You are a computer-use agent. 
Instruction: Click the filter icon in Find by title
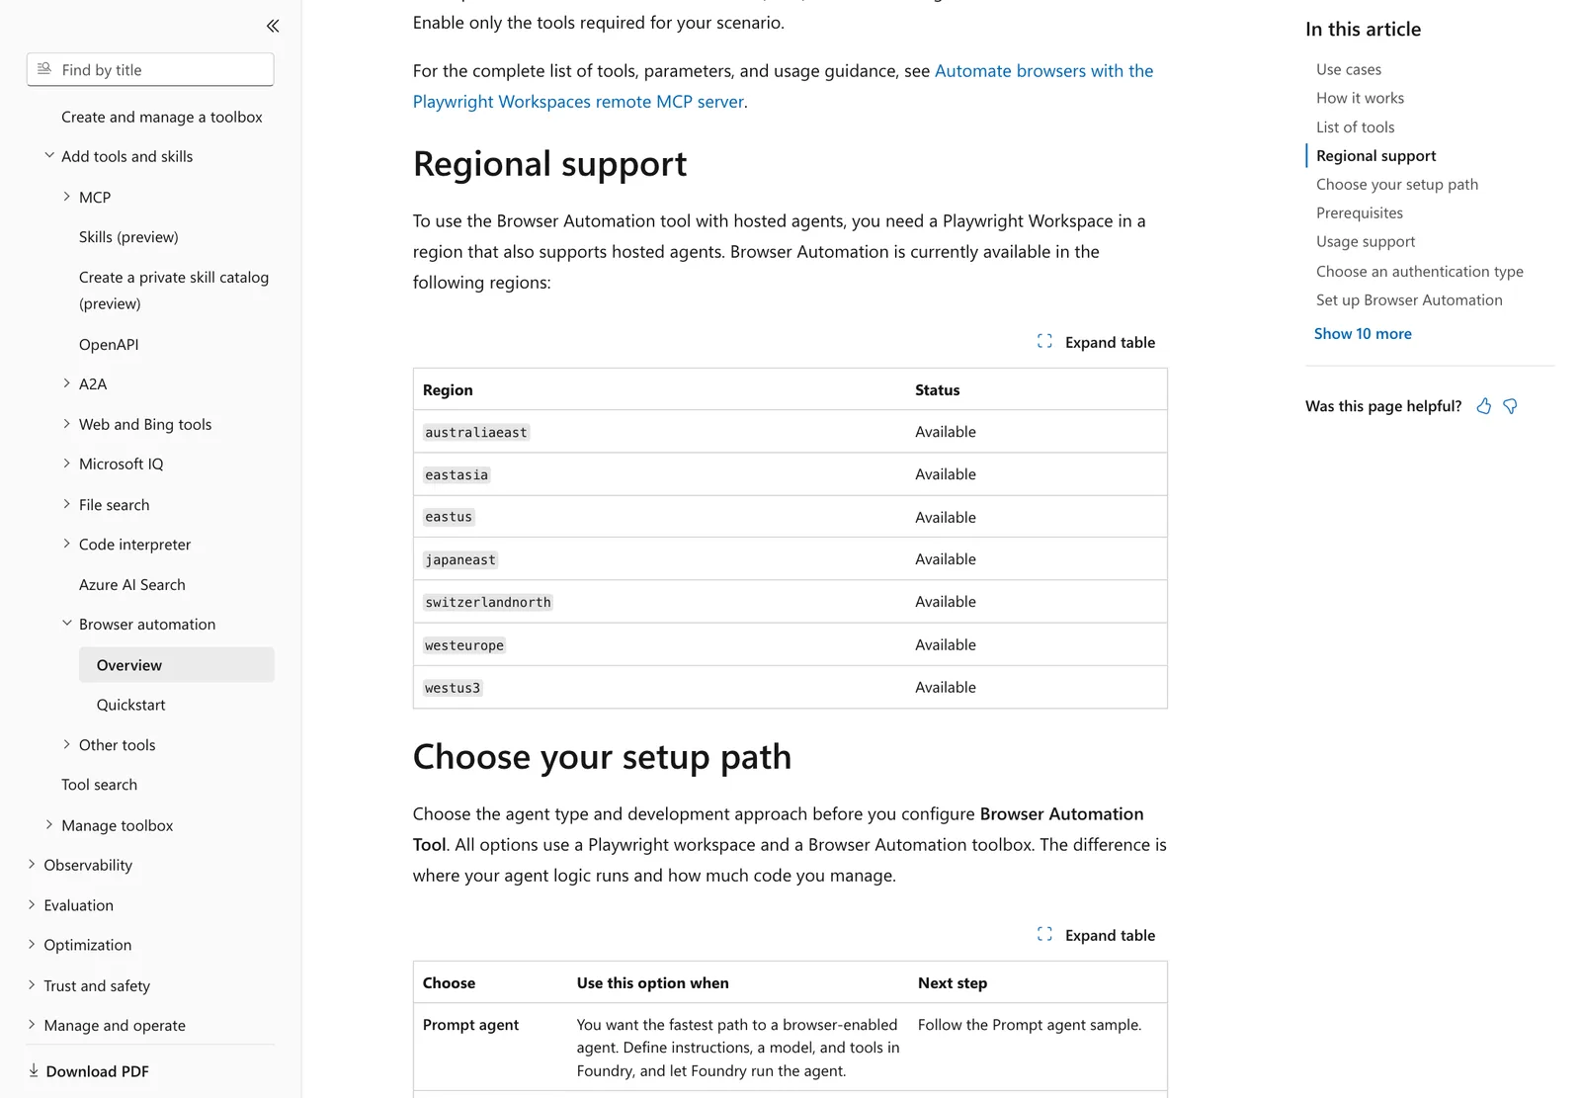pos(44,69)
